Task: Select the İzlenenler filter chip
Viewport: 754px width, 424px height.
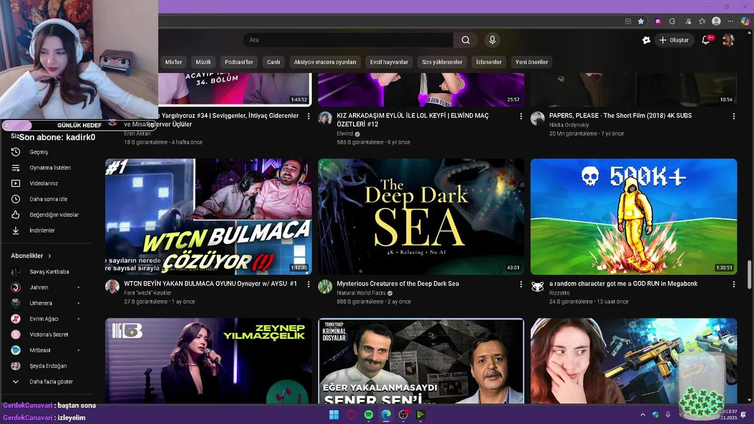Action: pos(489,62)
